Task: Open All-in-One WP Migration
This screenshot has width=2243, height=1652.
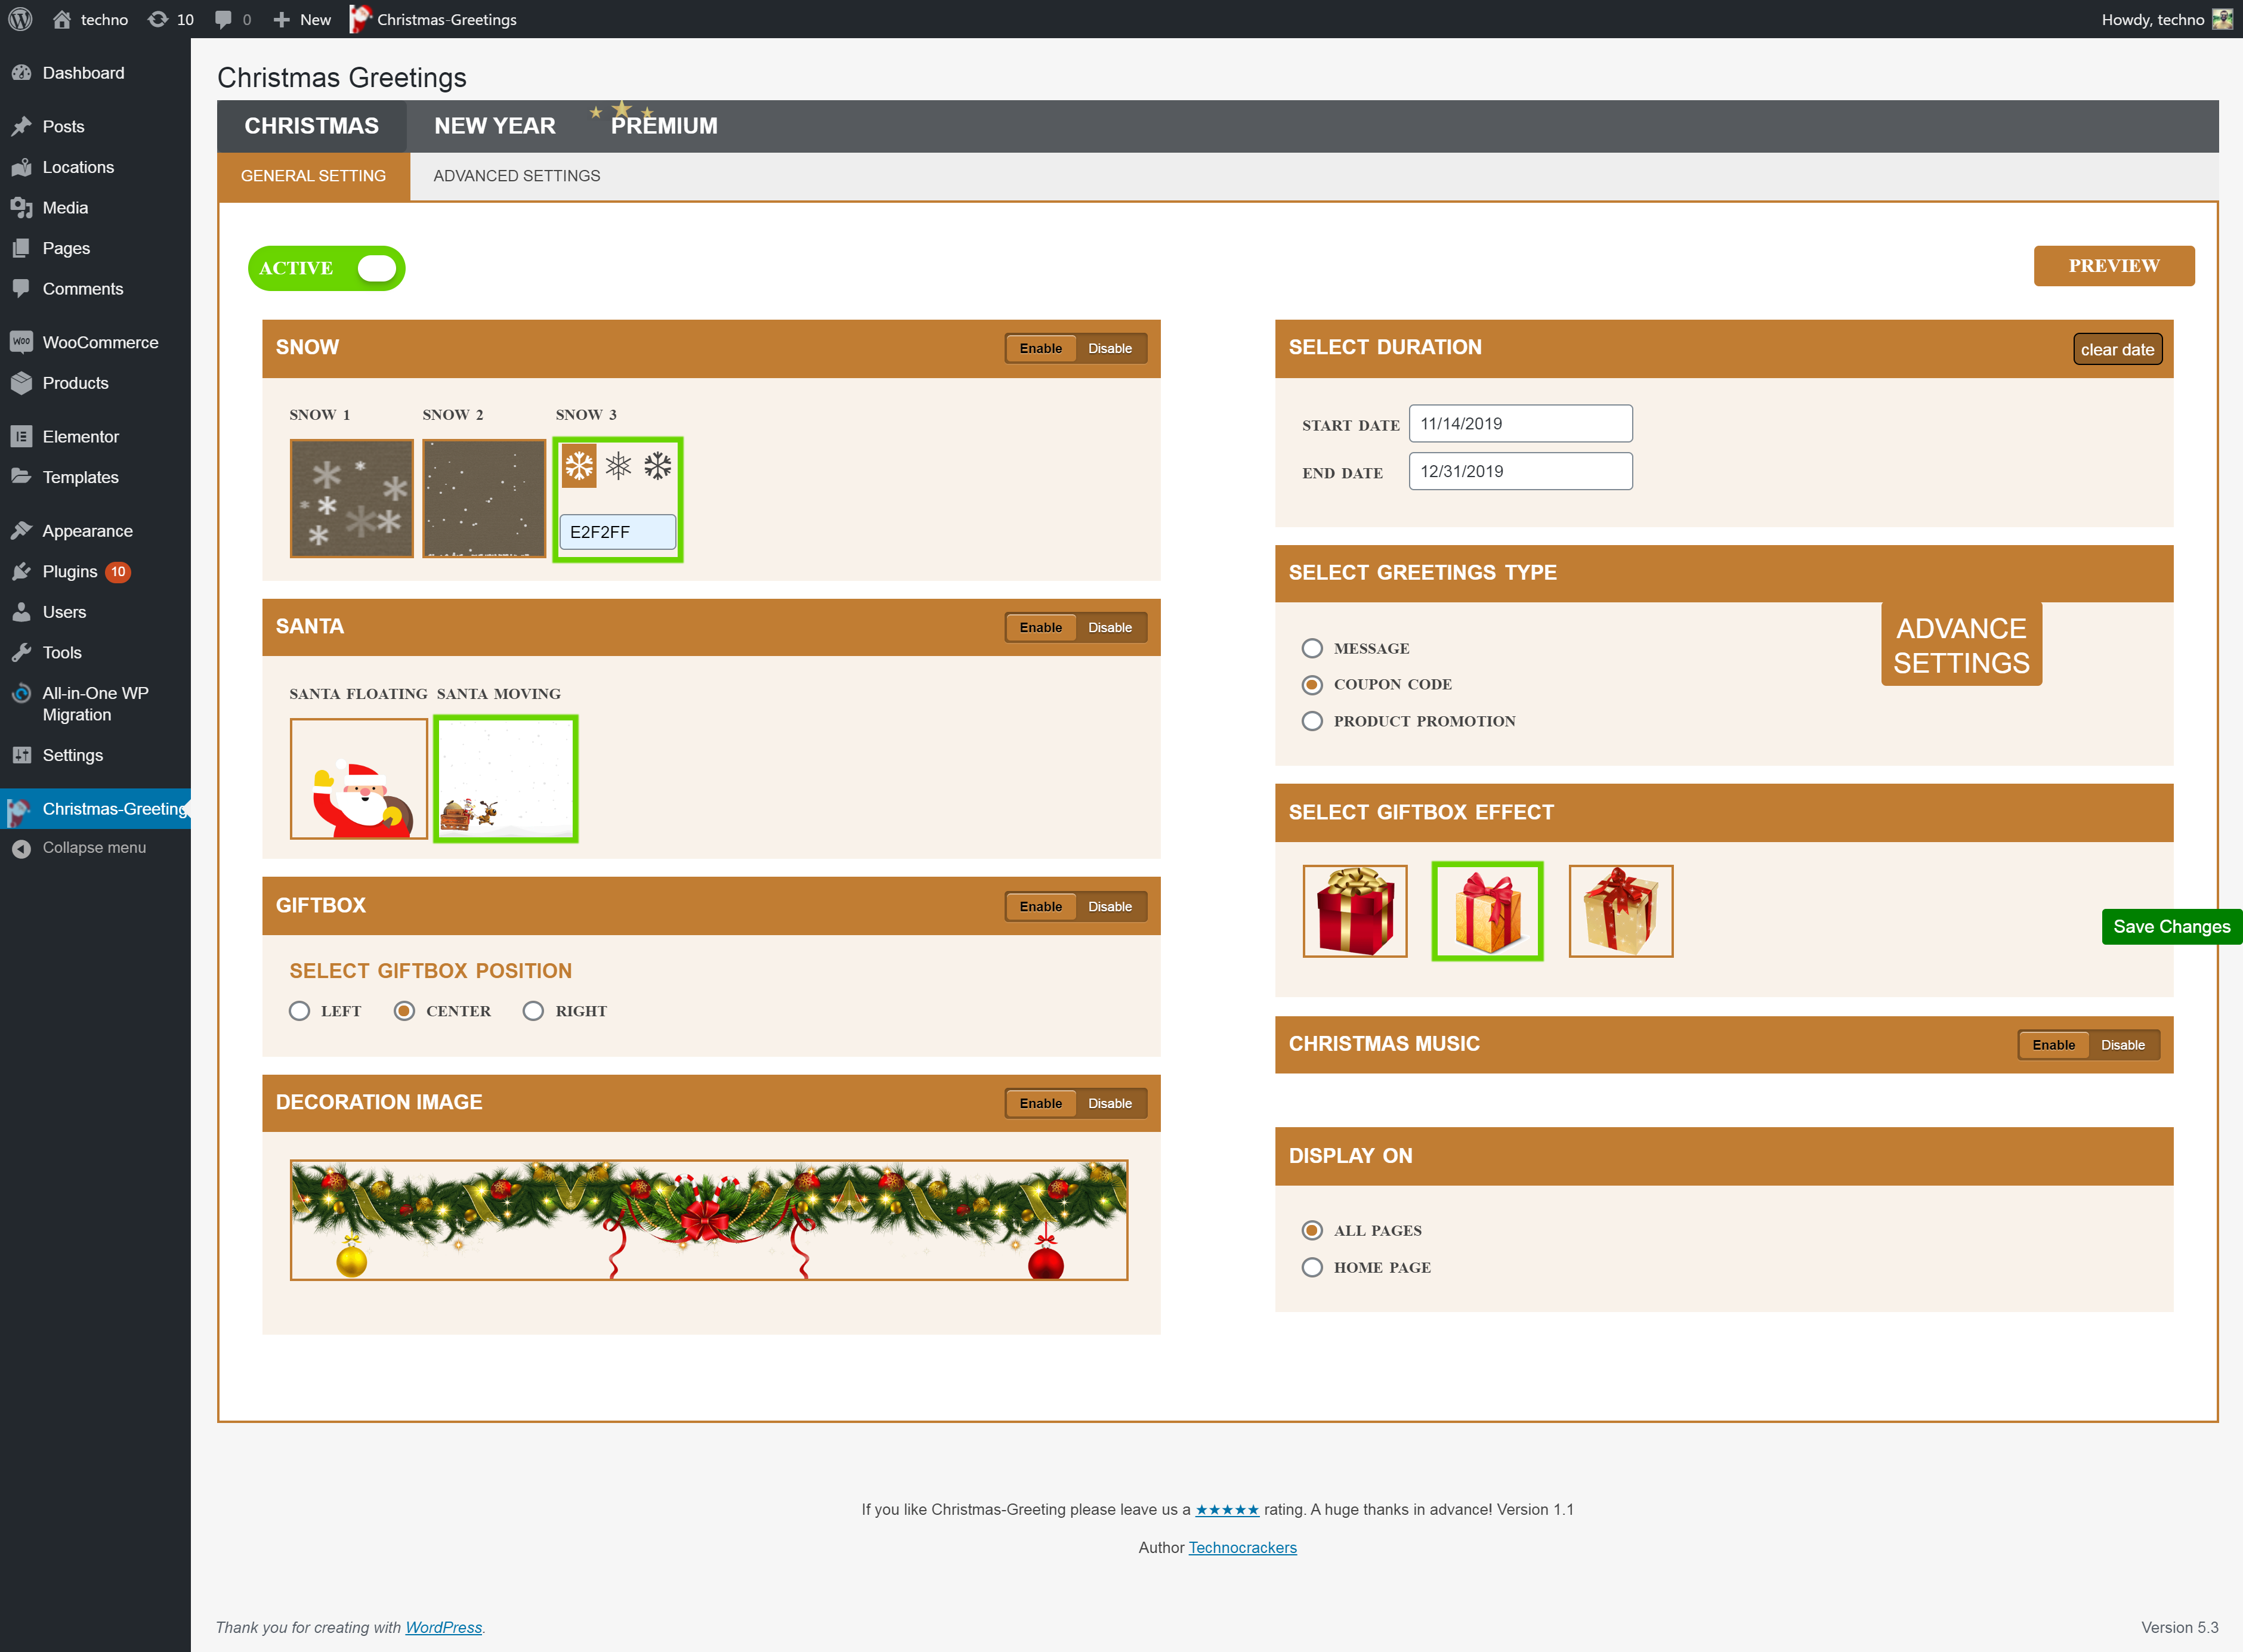Action: (95, 704)
